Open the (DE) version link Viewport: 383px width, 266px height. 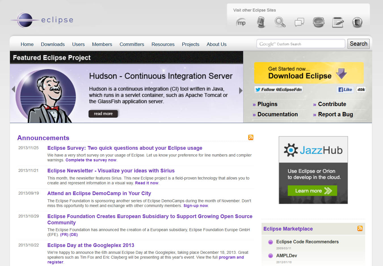click(x=73, y=235)
